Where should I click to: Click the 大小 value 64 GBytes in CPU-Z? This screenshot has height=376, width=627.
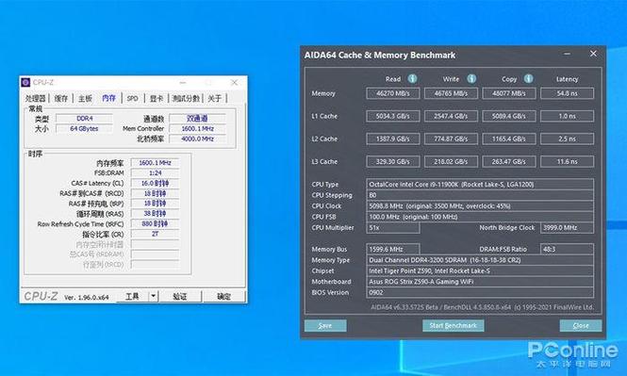pyautogui.click(x=84, y=129)
